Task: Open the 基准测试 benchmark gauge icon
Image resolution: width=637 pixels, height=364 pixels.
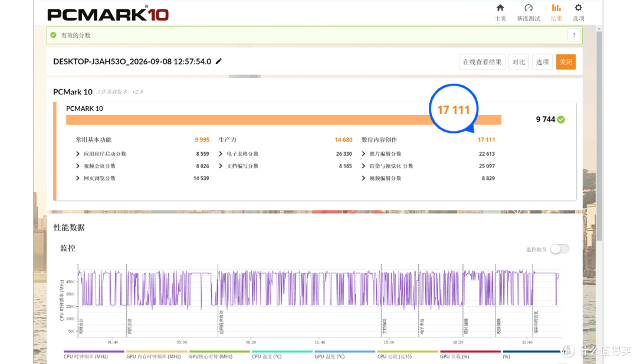Action: click(528, 8)
